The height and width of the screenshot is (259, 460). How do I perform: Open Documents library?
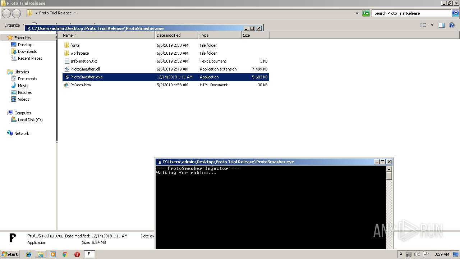(27, 79)
